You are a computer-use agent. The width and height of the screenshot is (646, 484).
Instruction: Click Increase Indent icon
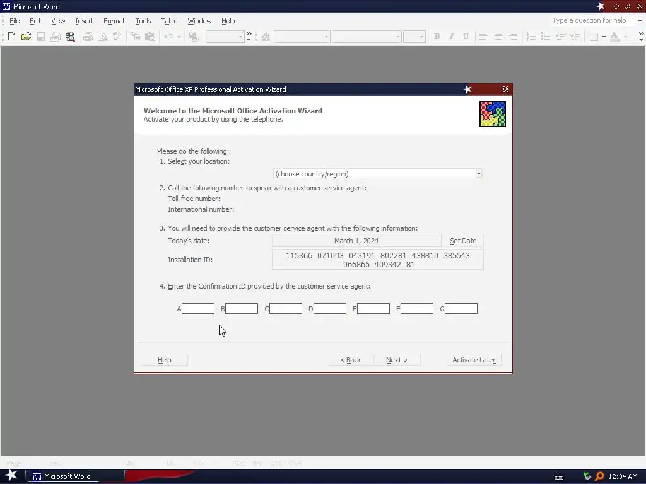point(575,37)
